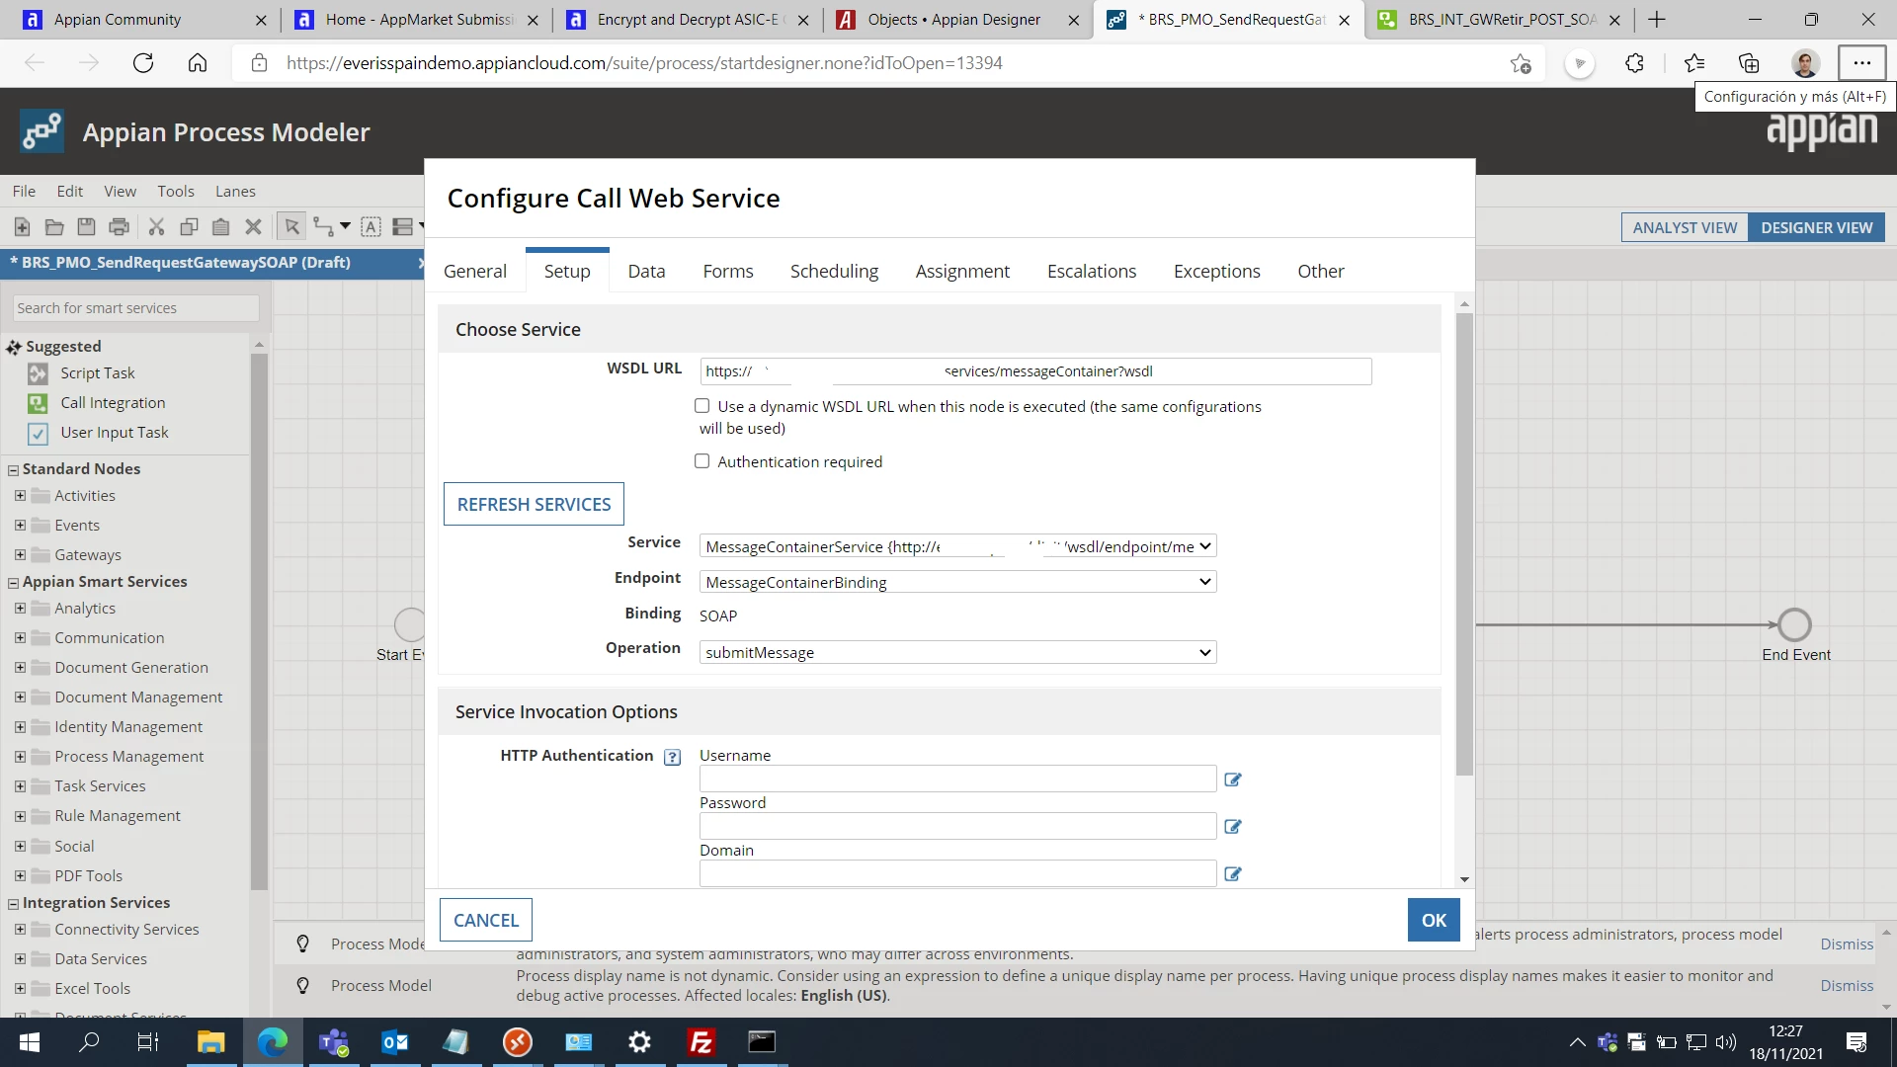
Task: Open the Escalations tab
Action: pyautogui.click(x=1092, y=272)
